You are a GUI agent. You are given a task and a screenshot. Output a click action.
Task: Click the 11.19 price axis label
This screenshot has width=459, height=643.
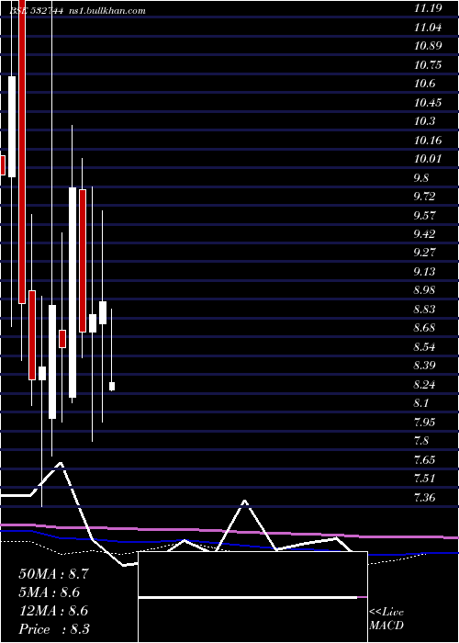428,8
